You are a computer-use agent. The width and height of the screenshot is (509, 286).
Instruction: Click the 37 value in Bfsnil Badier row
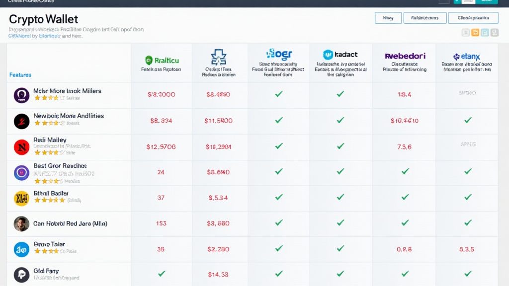point(161,198)
